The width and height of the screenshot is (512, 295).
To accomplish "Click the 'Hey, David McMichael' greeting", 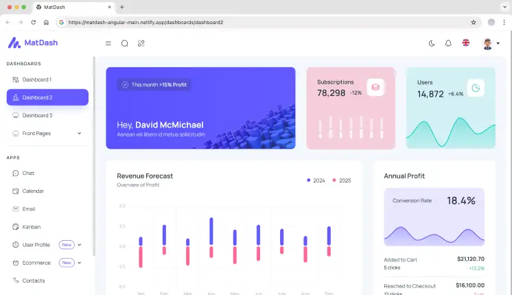I will pyautogui.click(x=160, y=125).
